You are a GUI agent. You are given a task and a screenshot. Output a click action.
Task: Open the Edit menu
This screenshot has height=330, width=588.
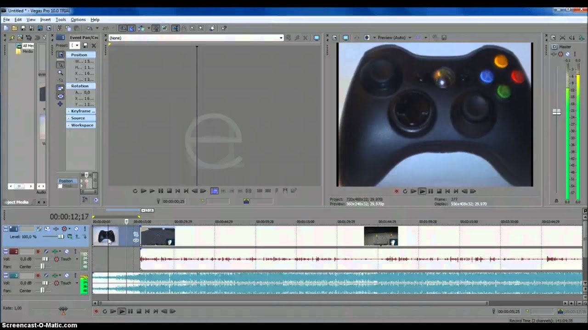[18, 20]
